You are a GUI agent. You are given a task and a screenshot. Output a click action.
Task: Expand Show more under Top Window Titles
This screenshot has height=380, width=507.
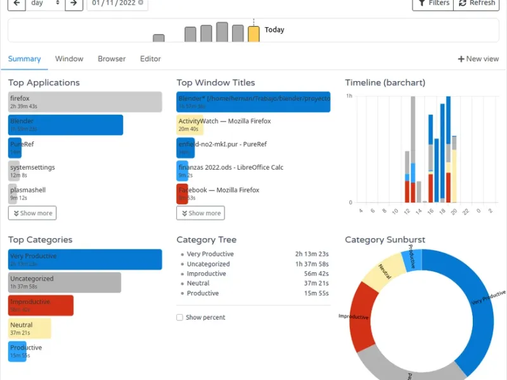pos(200,213)
